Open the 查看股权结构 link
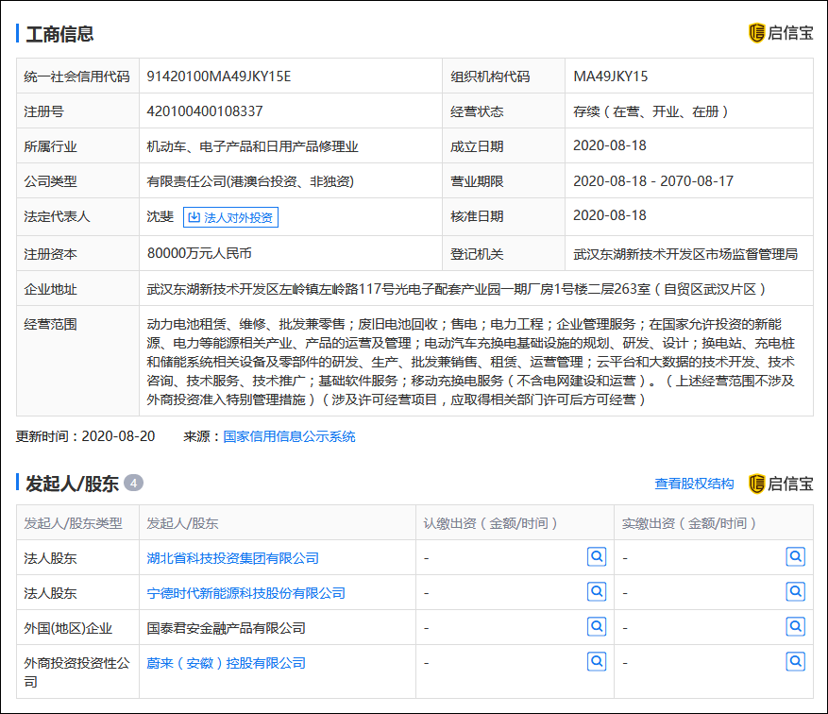Screen dimensions: 828x714 (694, 484)
